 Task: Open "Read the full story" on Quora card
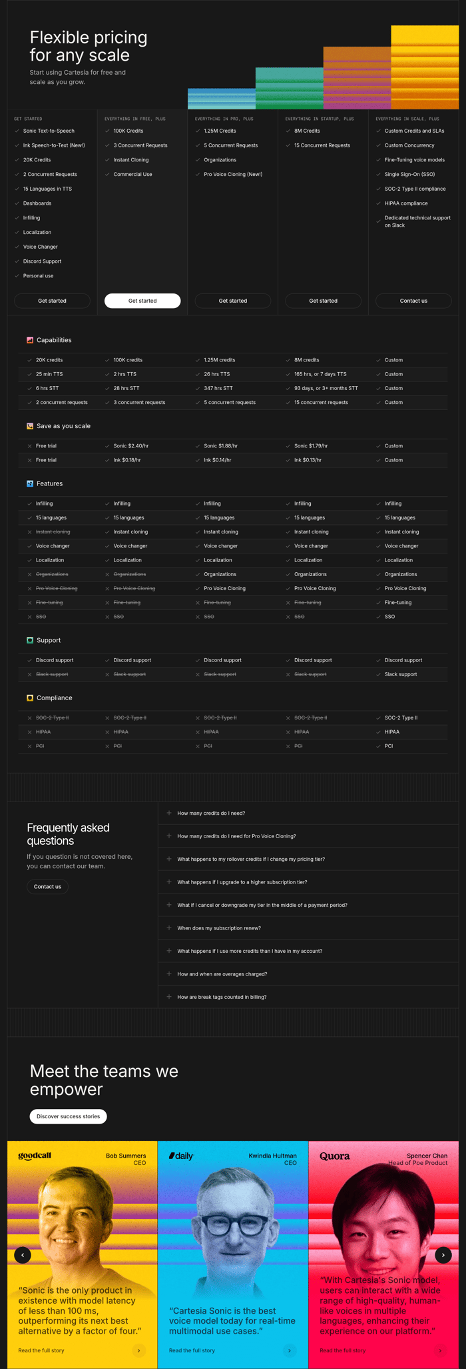click(x=342, y=1350)
